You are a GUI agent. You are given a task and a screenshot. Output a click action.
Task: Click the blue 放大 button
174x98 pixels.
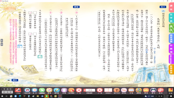(163, 7)
